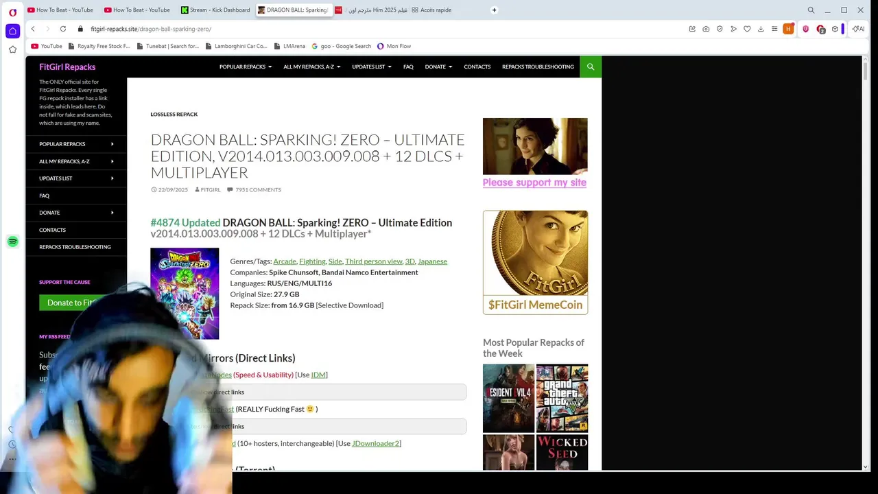Switch to Stream - Kick Dashboard tab
The image size is (878, 494).
(x=215, y=10)
